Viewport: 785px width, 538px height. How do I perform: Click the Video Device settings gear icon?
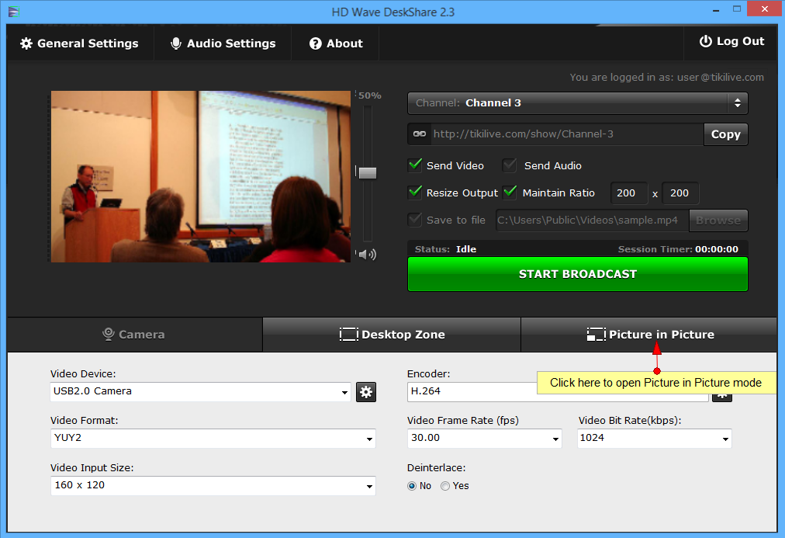pos(366,392)
